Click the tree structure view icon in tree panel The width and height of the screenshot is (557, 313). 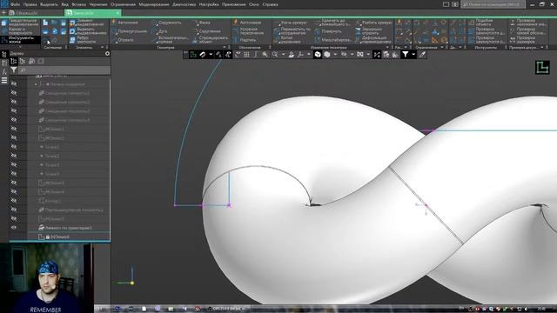(14, 61)
